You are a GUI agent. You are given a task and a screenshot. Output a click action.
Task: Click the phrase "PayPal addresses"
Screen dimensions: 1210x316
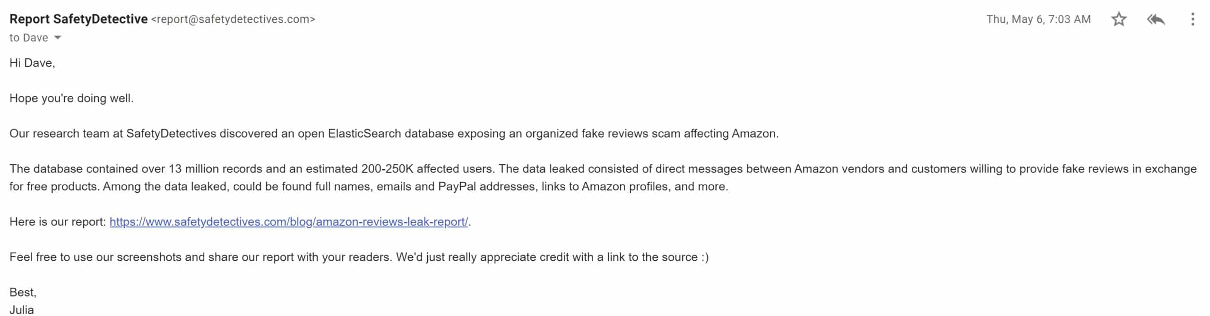(487, 187)
